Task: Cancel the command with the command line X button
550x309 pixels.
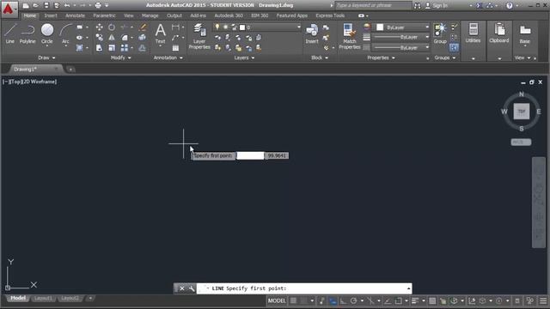Action: pos(181,288)
